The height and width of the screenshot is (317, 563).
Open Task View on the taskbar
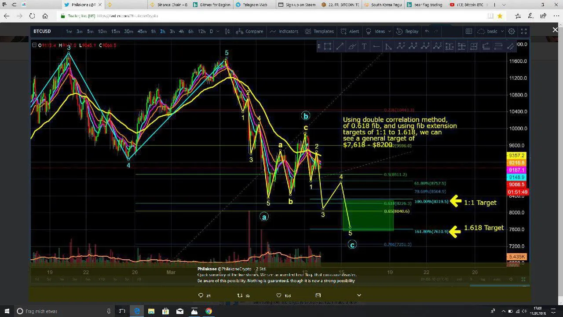point(122,311)
